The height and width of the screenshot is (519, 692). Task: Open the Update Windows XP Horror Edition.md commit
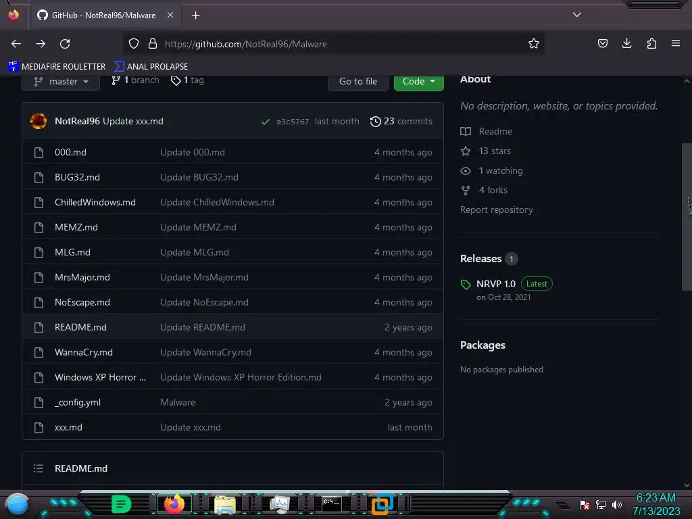pos(241,377)
